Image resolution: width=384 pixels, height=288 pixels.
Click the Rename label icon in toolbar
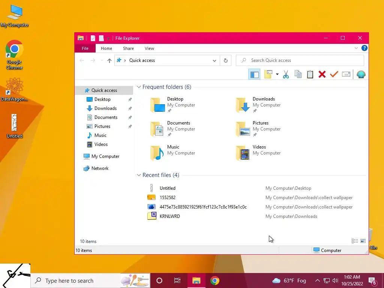(346, 74)
